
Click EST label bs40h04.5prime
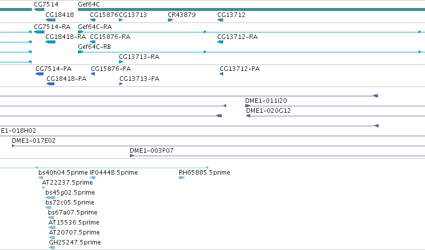coord(63,173)
